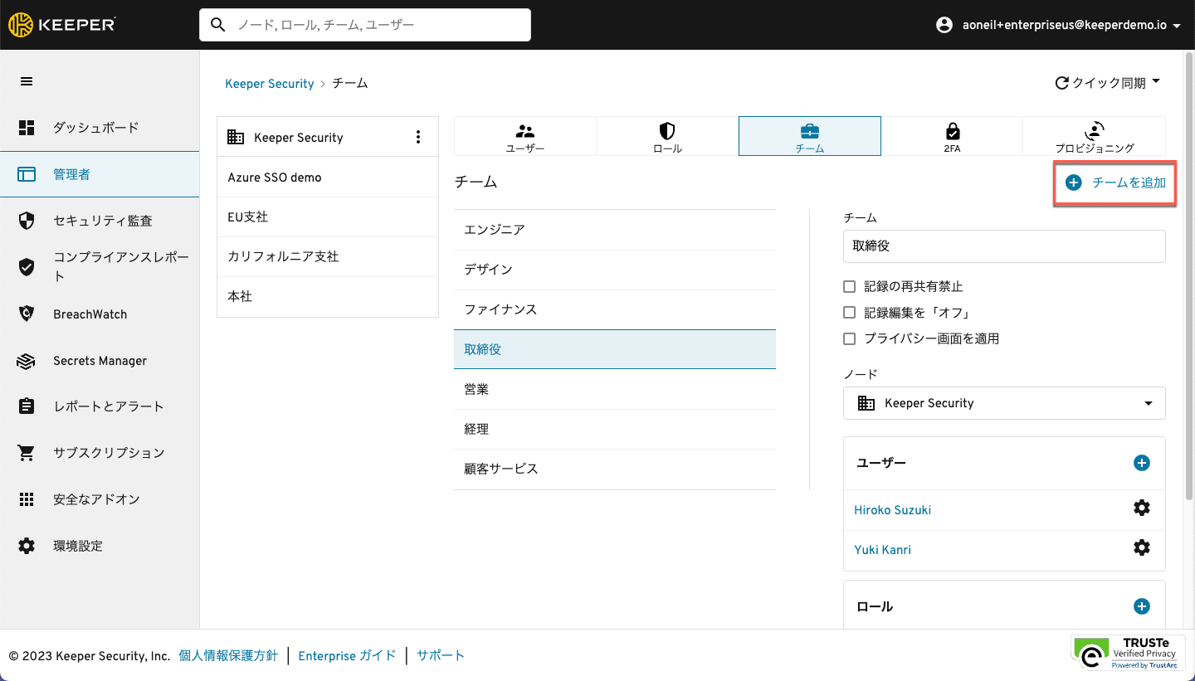
Task: Switch to the 2FA tab
Action: pyautogui.click(x=952, y=137)
